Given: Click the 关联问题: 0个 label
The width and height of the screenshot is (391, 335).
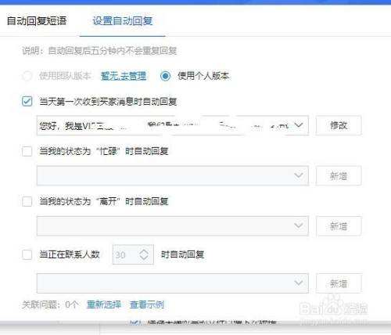Looking at the screenshot, I should click(x=50, y=304).
